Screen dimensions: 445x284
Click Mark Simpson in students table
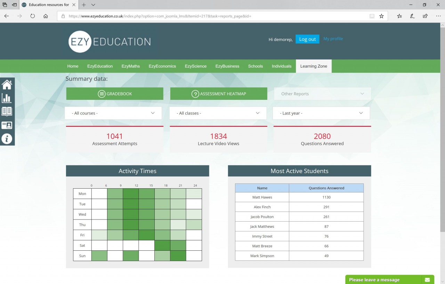(x=262, y=256)
